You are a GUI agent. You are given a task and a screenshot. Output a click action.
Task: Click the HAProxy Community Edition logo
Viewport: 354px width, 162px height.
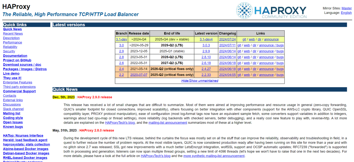[x=271, y=11]
